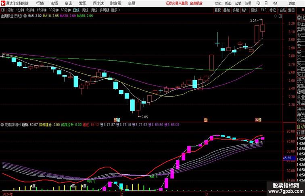Switch to 月线 monthly tab
The image size is (305, 196).
click(x=94, y=10)
